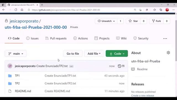
Task: Switch to the Code tab
Action: tap(14, 38)
